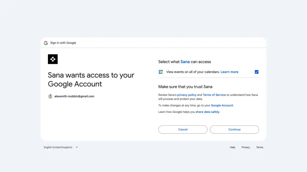Viewport: 307px width, 172px height.
Task: Click the Sign in with Google header text
Action: click(x=63, y=43)
